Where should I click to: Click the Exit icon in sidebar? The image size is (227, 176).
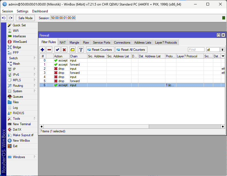pyautogui.click(x=10, y=146)
